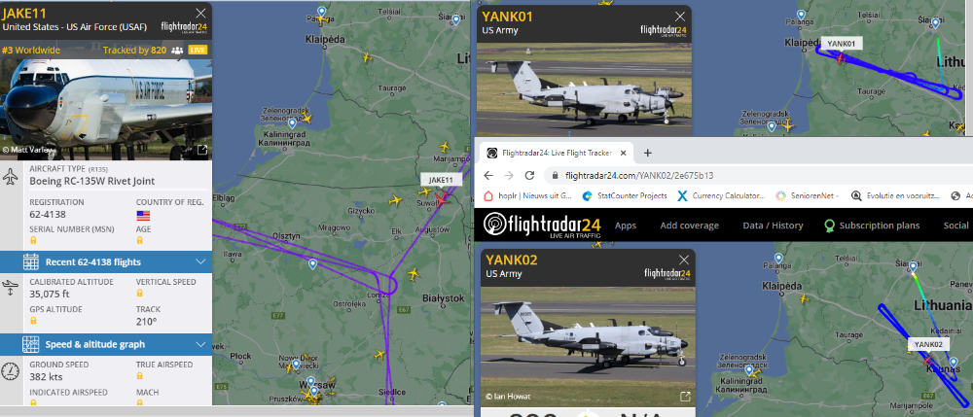Close the YANK02 flight panel
Image resolution: width=973 pixels, height=417 pixels.
tap(684, 260)
